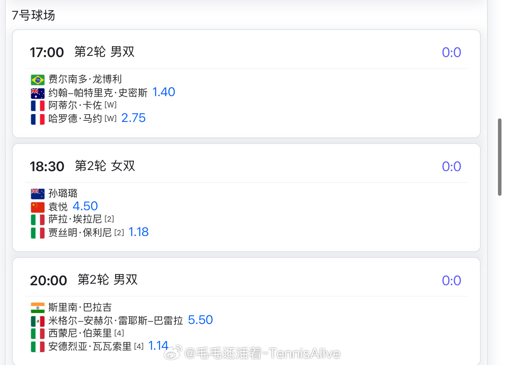Viewport: 505px width, 365px height.
Task: Click the China flag next to 袁悦
Action: tap(38, 207)
